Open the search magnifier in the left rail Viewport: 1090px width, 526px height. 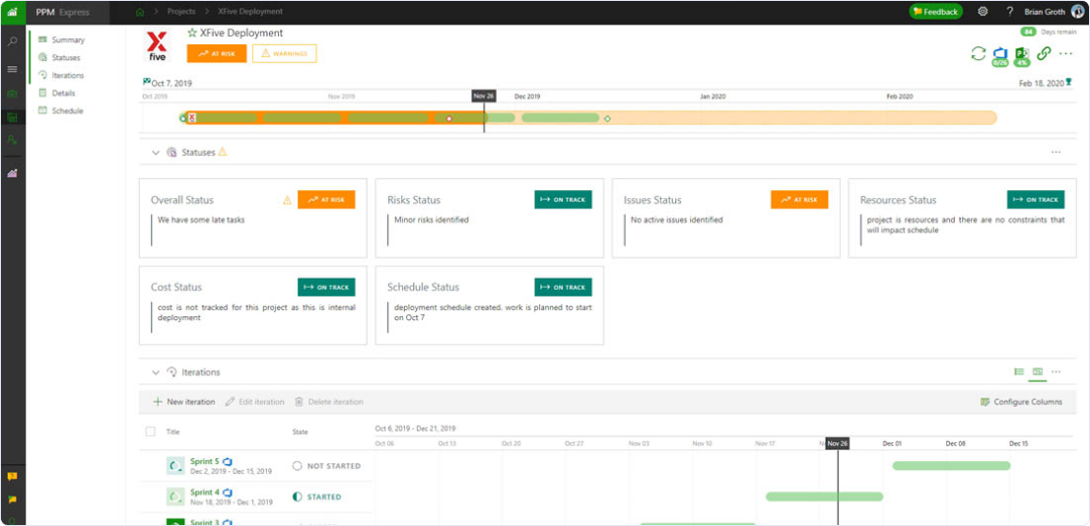coord(12,41)
